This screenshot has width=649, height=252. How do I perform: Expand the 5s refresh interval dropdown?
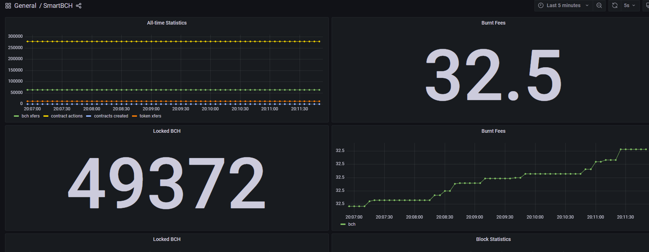point(629,5)
